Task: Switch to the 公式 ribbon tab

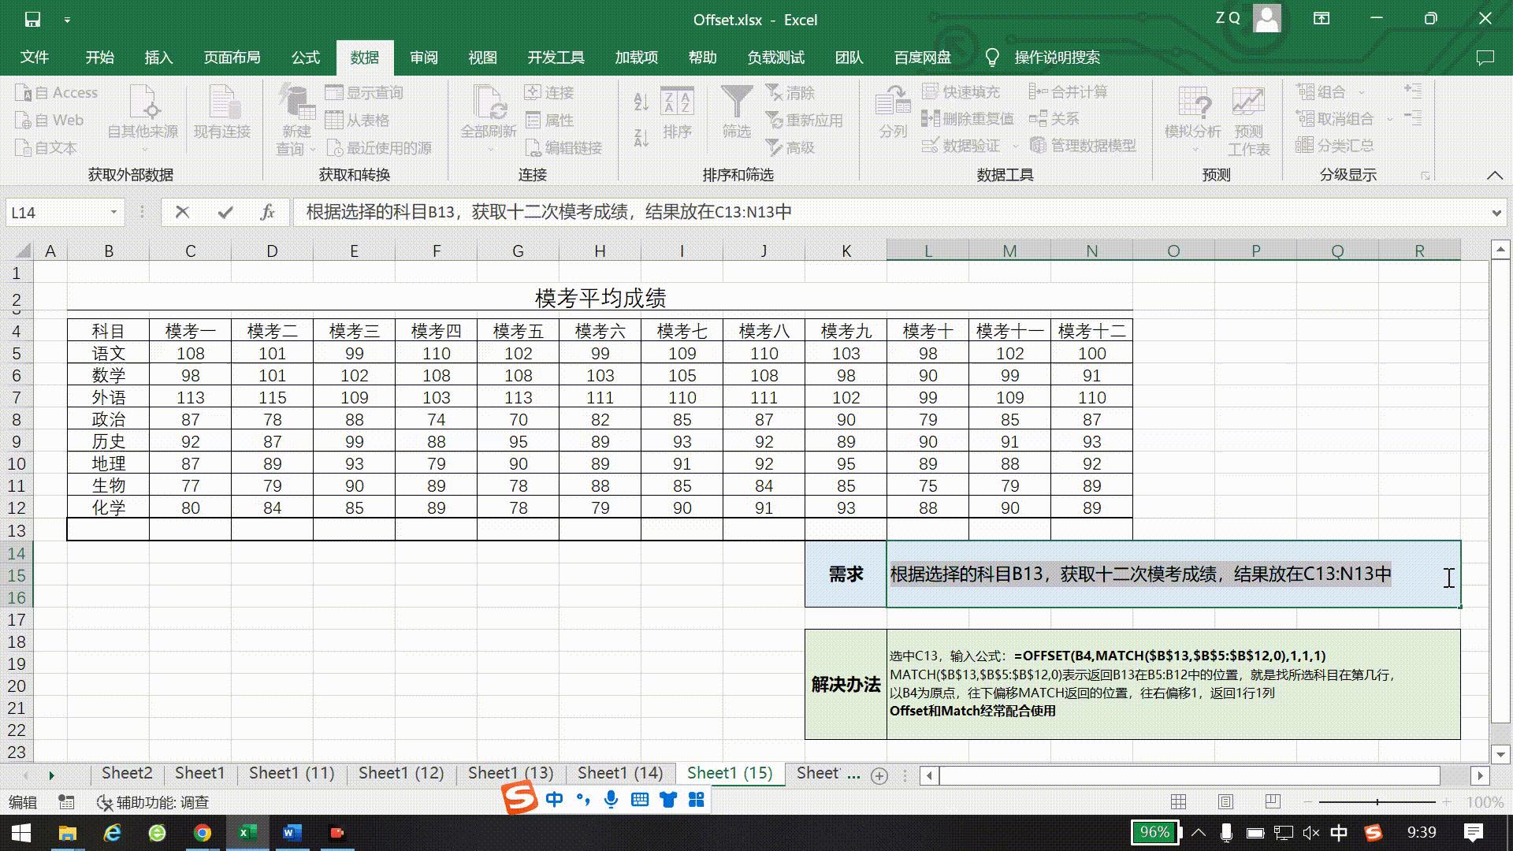Action: pos(306,57)
